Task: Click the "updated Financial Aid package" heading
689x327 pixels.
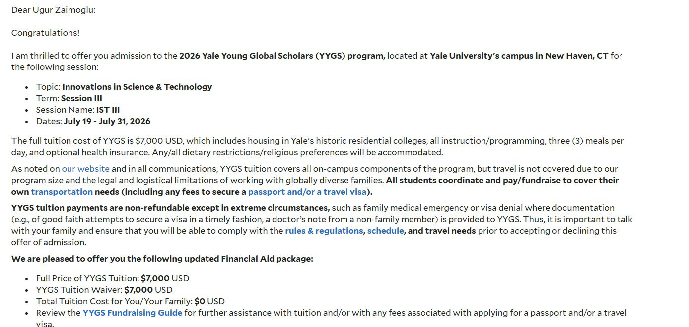Action: [x=162, y=259]
